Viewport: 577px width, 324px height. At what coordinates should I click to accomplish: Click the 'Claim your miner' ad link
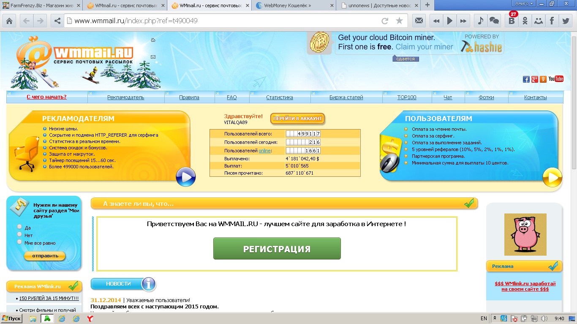(x=424, y=47)
